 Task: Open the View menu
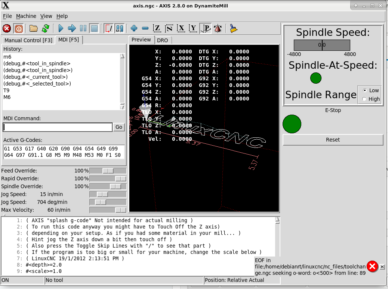pos(46,16)
